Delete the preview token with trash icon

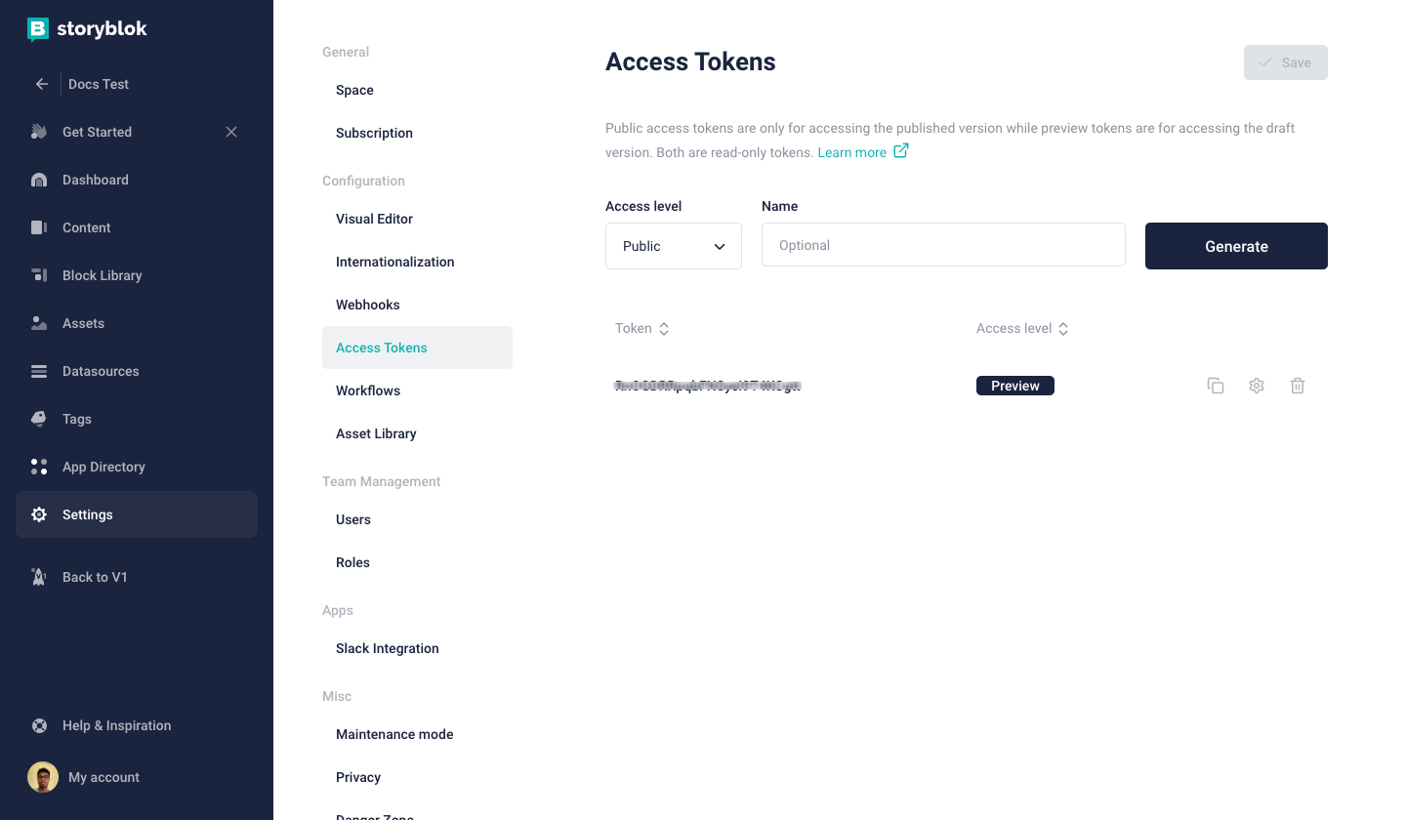(1298, 386)
